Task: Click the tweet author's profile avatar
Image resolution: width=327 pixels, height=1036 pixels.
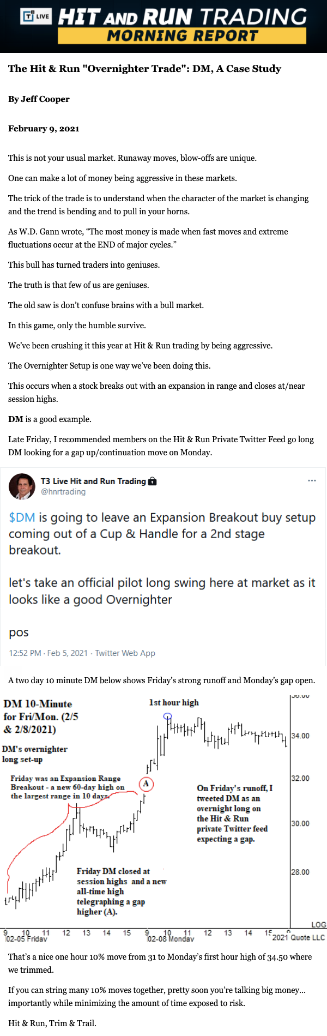Action: (22, 486)
